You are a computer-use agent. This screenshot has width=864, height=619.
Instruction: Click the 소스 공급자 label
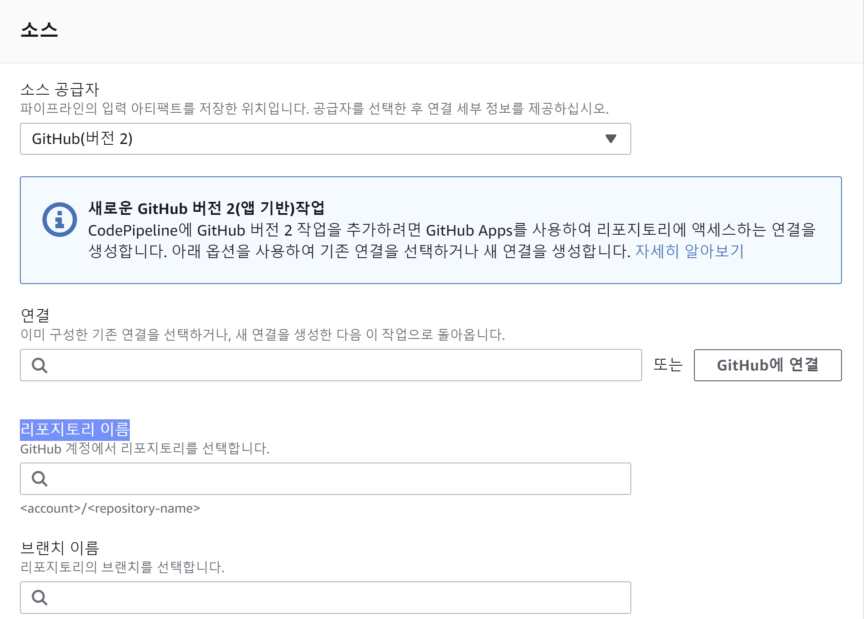click(x=60, y=89)
